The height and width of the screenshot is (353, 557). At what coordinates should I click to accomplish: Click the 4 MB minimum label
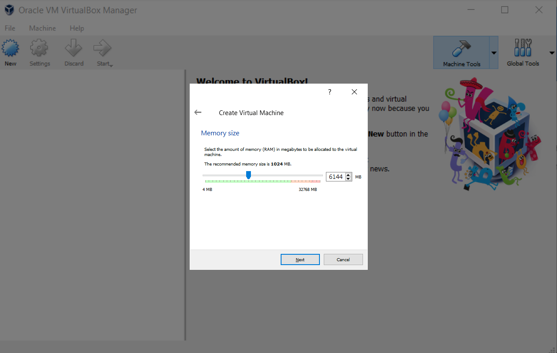pos(207,190)
